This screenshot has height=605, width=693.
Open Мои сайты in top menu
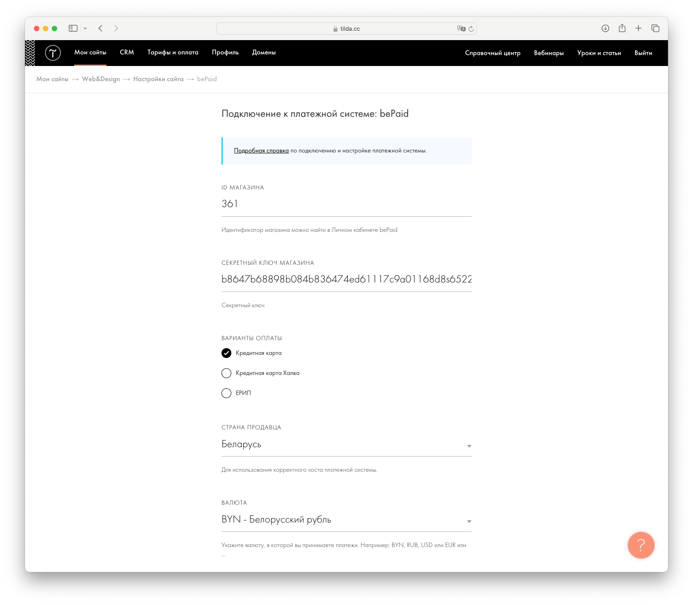point(90,52)
